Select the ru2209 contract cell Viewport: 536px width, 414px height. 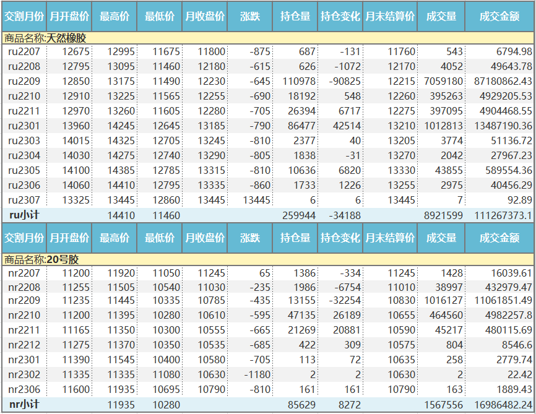24,82
